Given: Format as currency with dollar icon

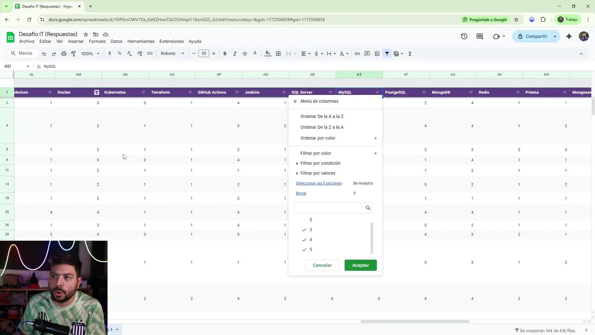Looking at the screenshot, I should [x=110, y=54].
